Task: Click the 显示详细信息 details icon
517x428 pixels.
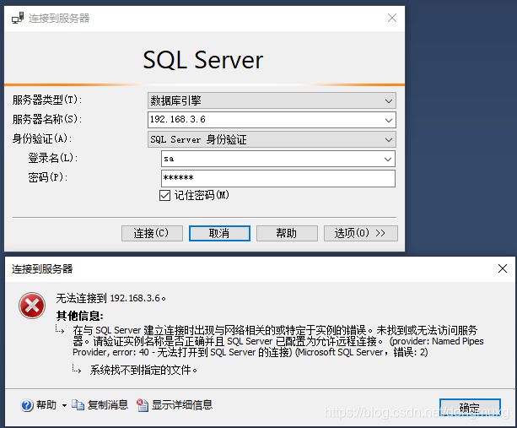Action: point(143,405)
